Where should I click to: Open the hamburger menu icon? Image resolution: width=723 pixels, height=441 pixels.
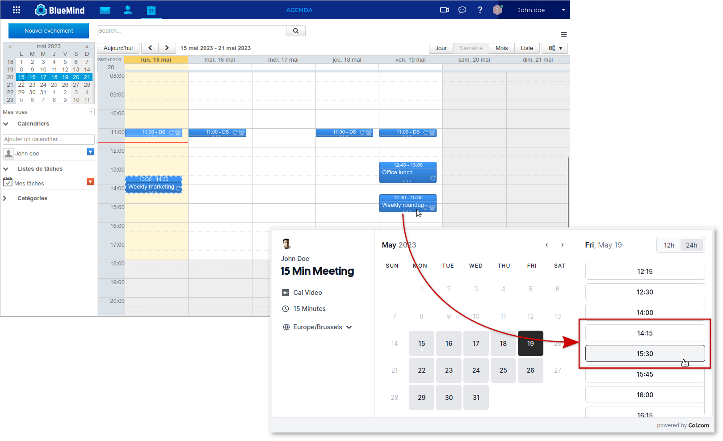pyautogui.click(x=563, y=34)
